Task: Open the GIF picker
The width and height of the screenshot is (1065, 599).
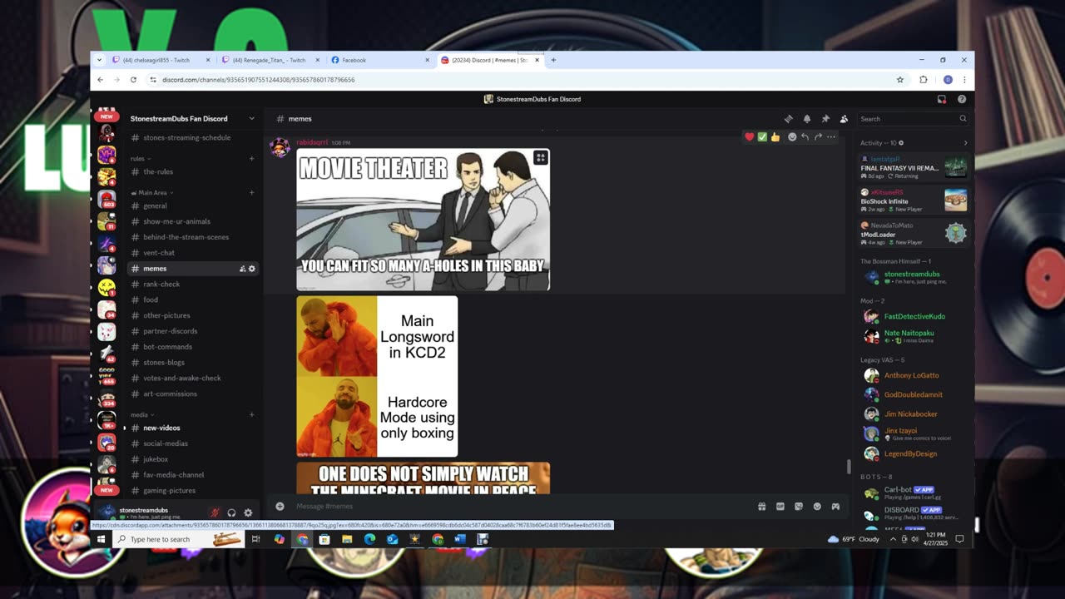Action: coord(780,506)
